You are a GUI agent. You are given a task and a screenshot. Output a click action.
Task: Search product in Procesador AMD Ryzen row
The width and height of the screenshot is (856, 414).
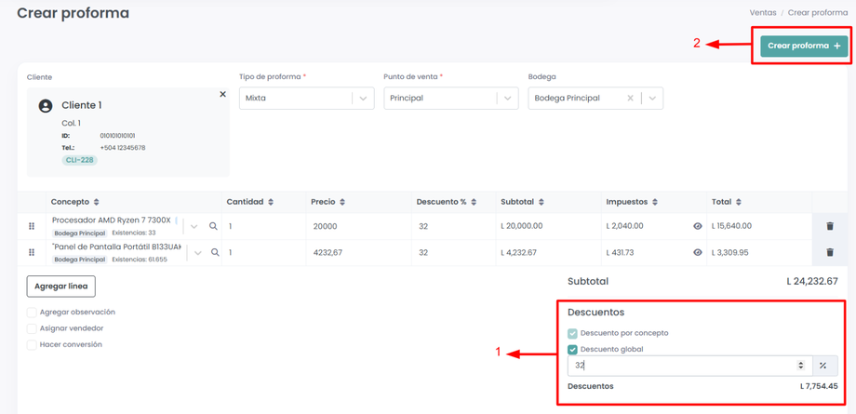[x=213, y=226]
